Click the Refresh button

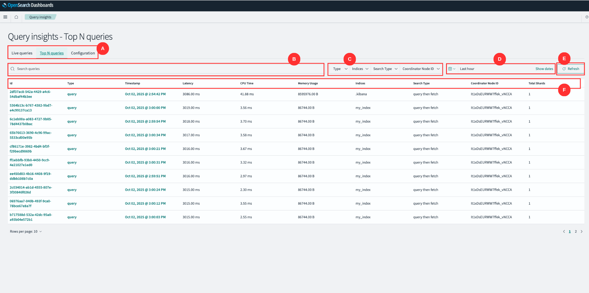pos(571,69)
